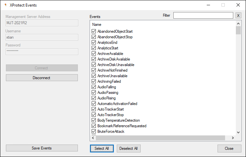
Task: Uncheck the AbandonedObjectStart event
Action: click(x=94, y=31)
